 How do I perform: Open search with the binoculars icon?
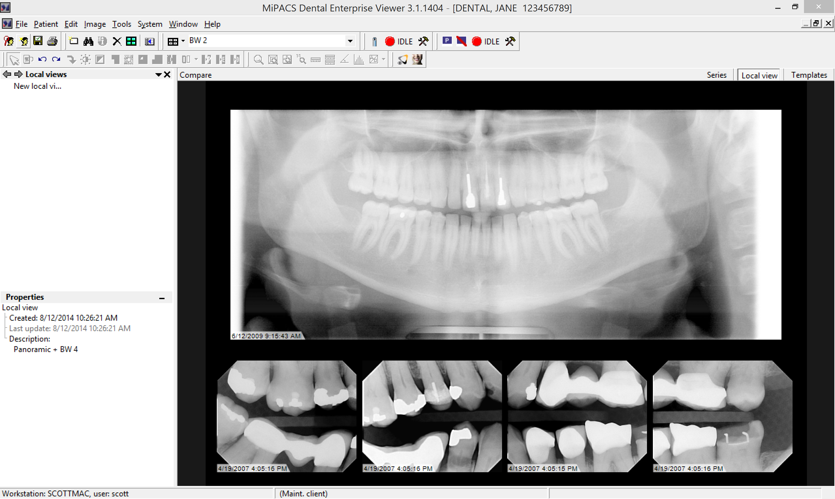tap(88, 41)
